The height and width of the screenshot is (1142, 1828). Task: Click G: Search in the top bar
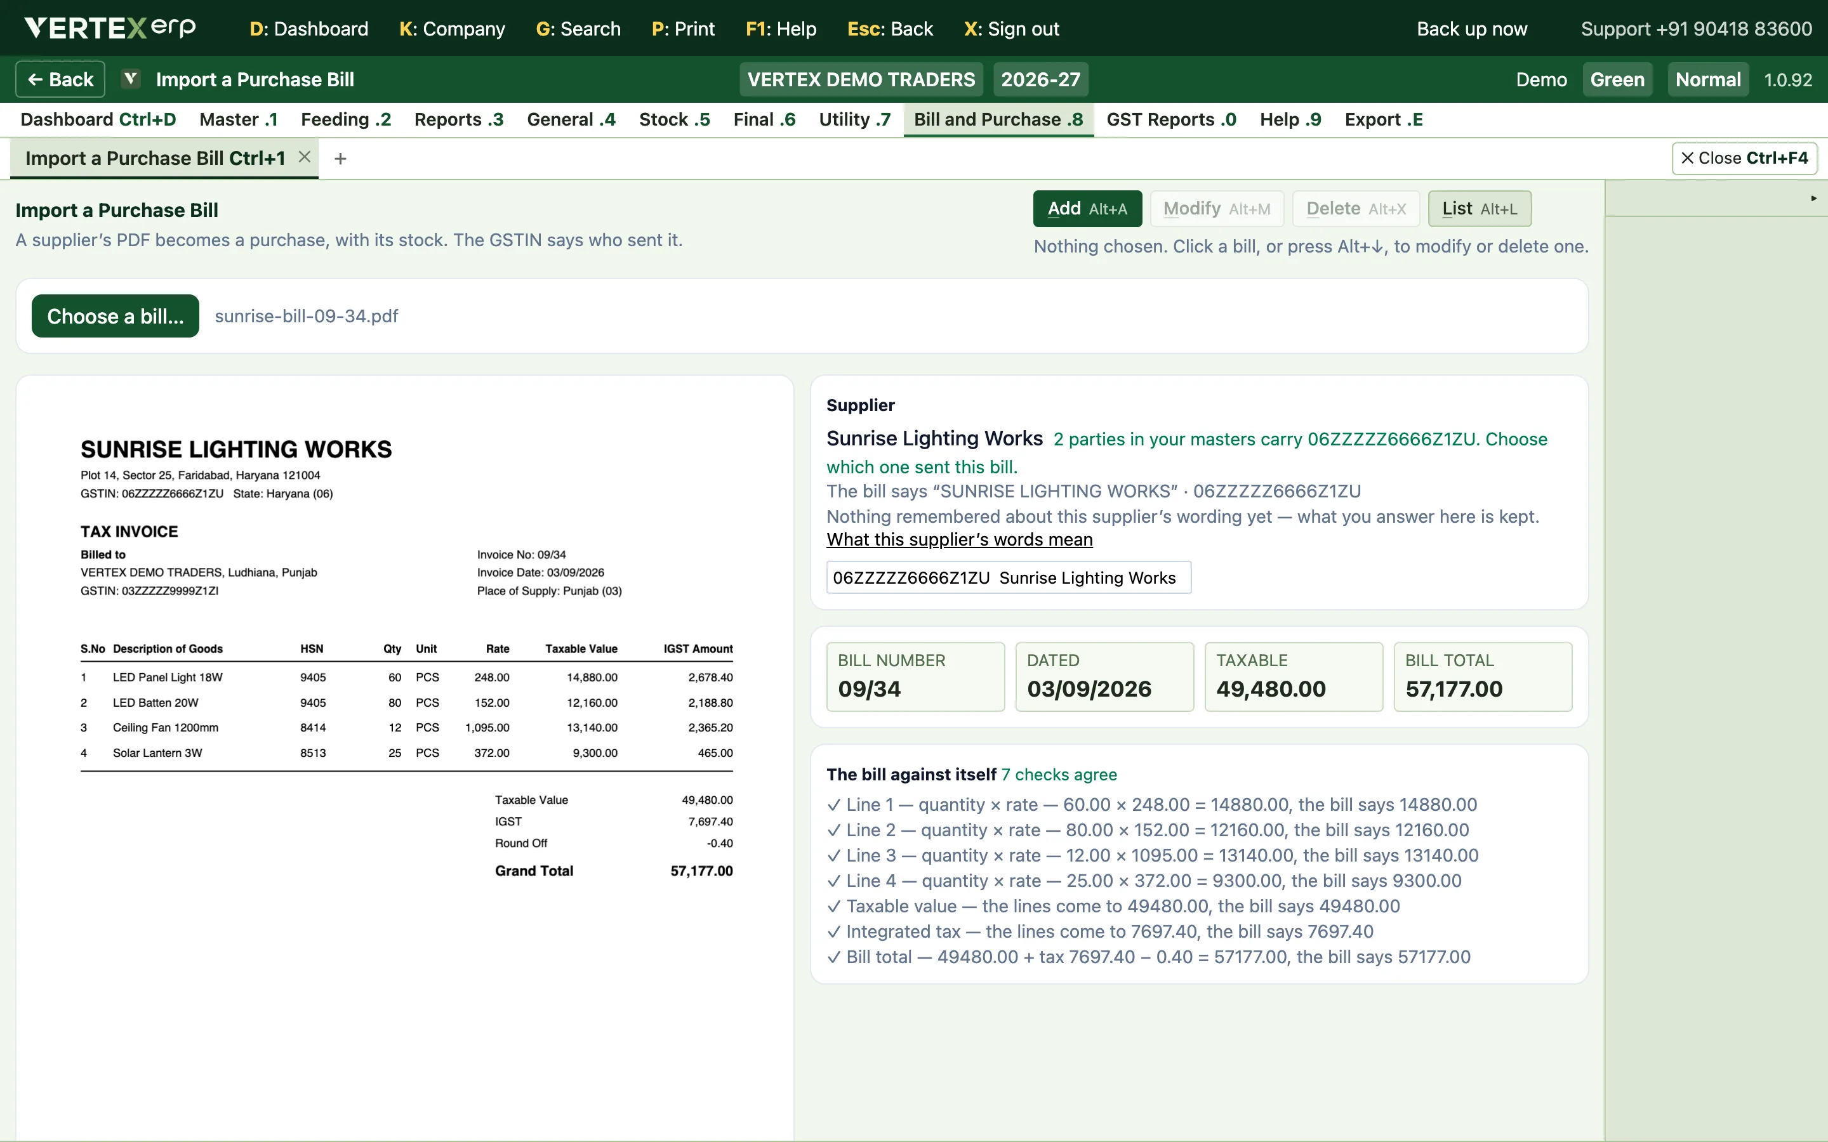click(x=578, y=29)
